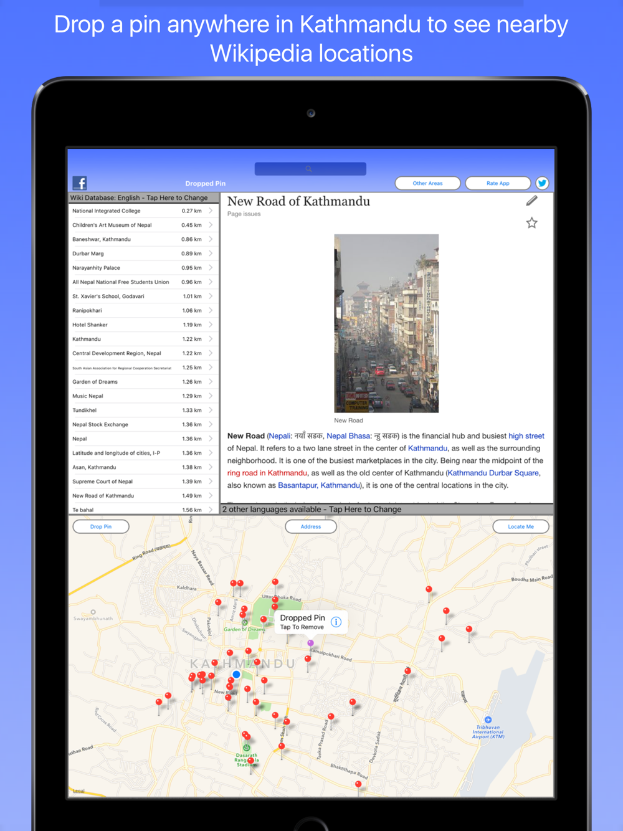Tap the Legal link on map
Viewport: 623px width, 831px height.
(78, 791)
